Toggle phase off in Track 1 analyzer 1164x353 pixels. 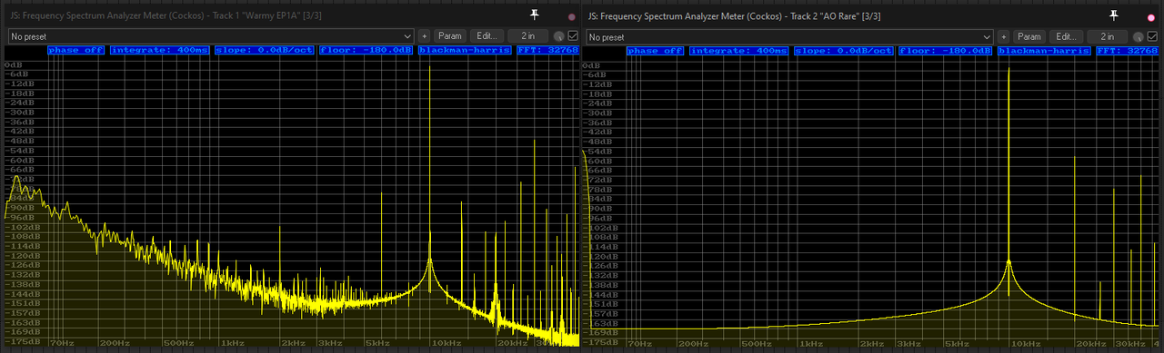[77, 51]
